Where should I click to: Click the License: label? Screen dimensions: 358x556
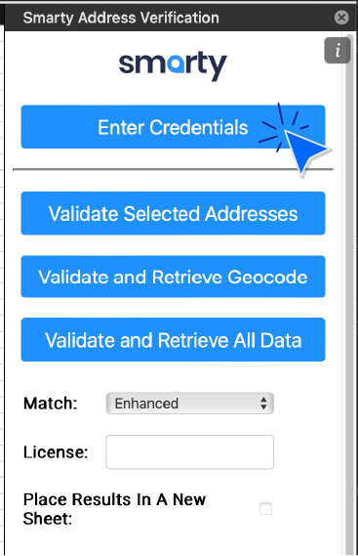(56, 452)
